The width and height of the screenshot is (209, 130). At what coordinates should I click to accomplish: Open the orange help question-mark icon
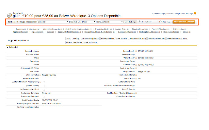(195, 13)
